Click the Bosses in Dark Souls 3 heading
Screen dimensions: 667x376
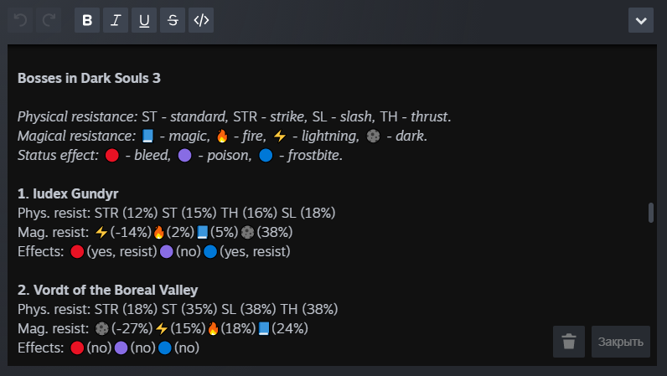(89, 79)
